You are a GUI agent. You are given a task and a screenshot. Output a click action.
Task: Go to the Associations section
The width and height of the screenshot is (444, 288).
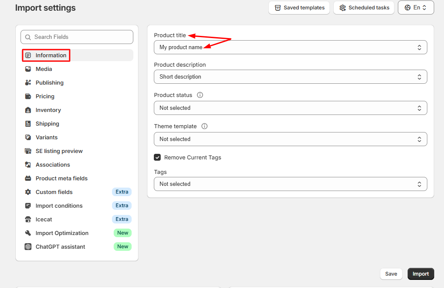pyautogui.click(x=77, y=165)
